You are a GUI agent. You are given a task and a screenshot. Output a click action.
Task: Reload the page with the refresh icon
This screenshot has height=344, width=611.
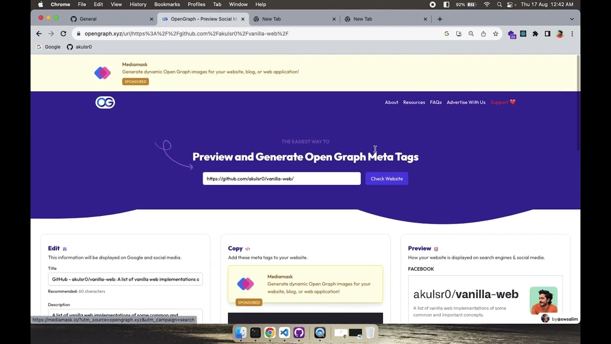click(x=63, y=33)
